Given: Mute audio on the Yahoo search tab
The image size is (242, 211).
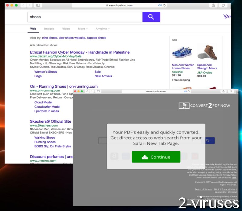Looking at the screenshot, I should coord(160,5).
